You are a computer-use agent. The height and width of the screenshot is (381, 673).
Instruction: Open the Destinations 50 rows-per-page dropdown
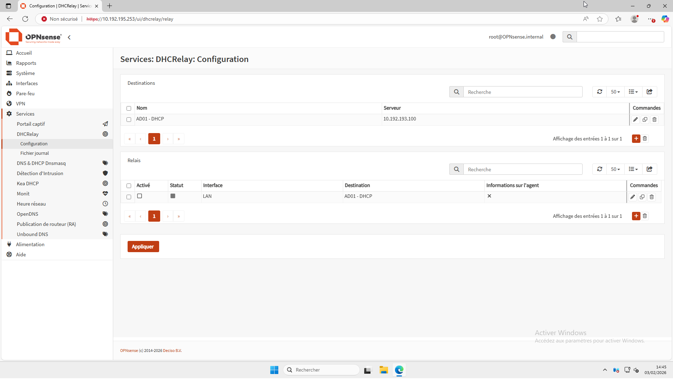click(615, 92)
